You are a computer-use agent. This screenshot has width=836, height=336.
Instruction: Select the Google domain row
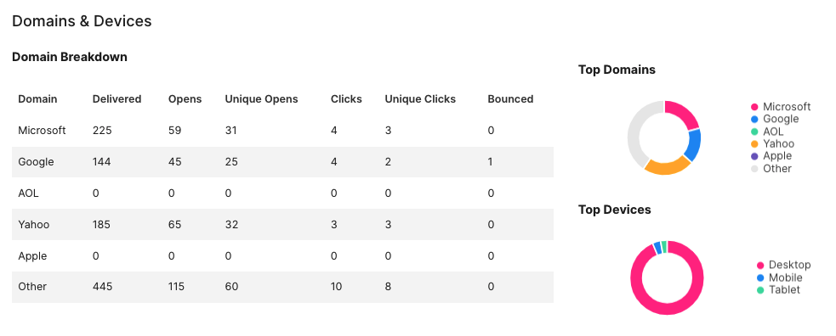click(x=282, y=161)
